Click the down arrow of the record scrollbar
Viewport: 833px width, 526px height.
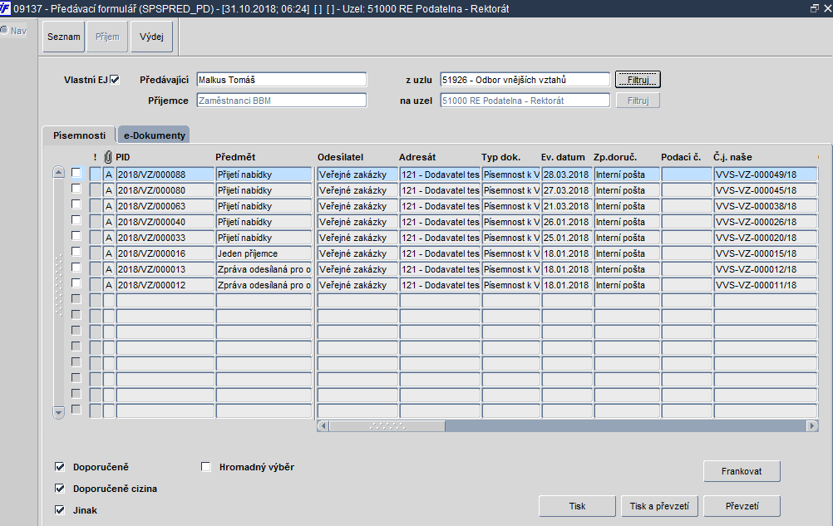58,412
